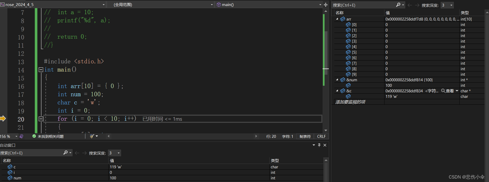Click the editor horizontal scroll right arrow
The image size is (489, 182).
point(256,136)
